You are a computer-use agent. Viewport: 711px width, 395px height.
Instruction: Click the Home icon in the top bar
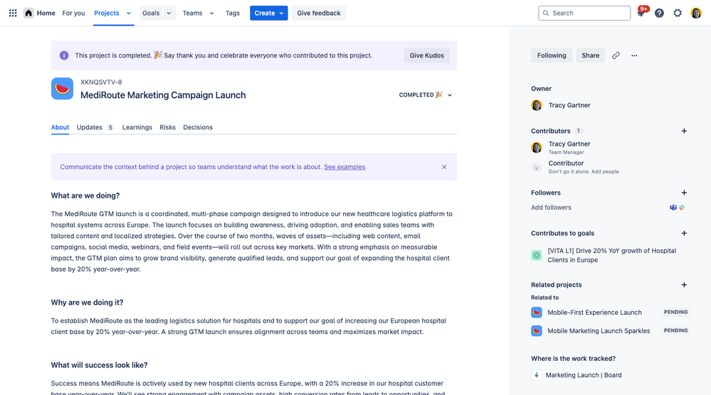28,13
